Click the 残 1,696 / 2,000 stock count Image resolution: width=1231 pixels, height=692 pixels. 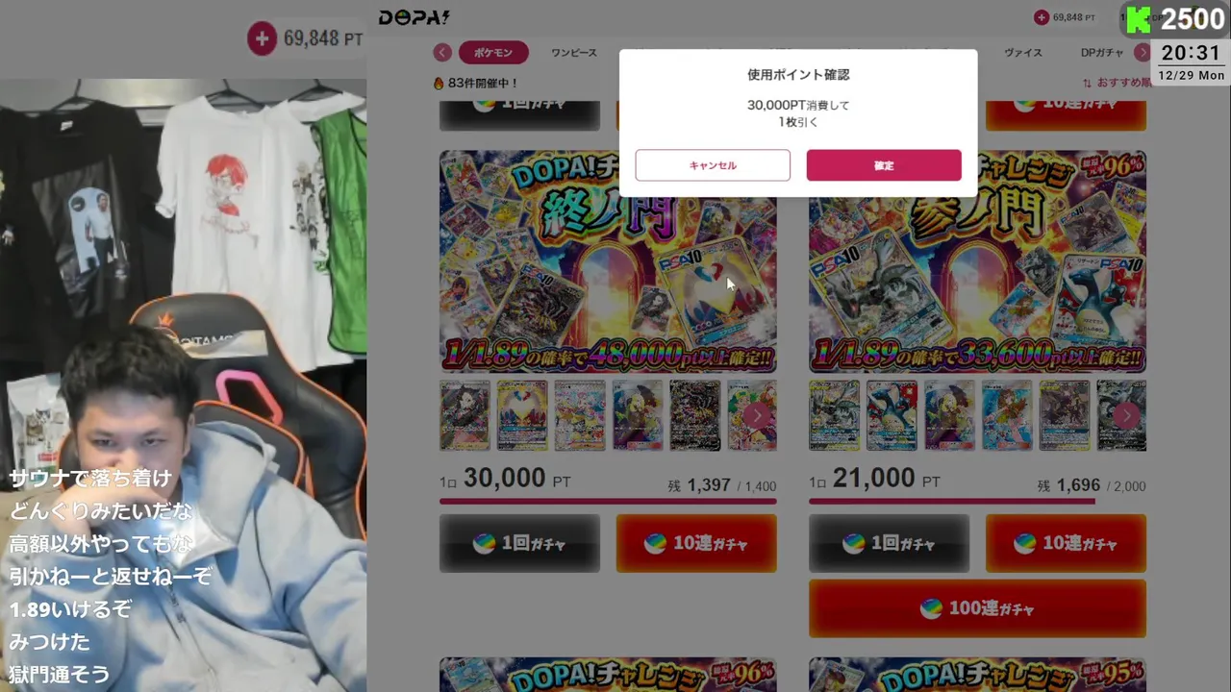pos(1092,485)
